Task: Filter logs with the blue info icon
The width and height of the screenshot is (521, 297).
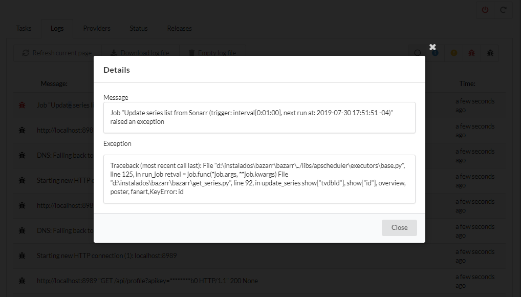Action: [x=435, y=53]
